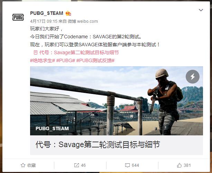Click the 微博 weibo.com source link
The image size is (212, 173).
click(83, 21)
